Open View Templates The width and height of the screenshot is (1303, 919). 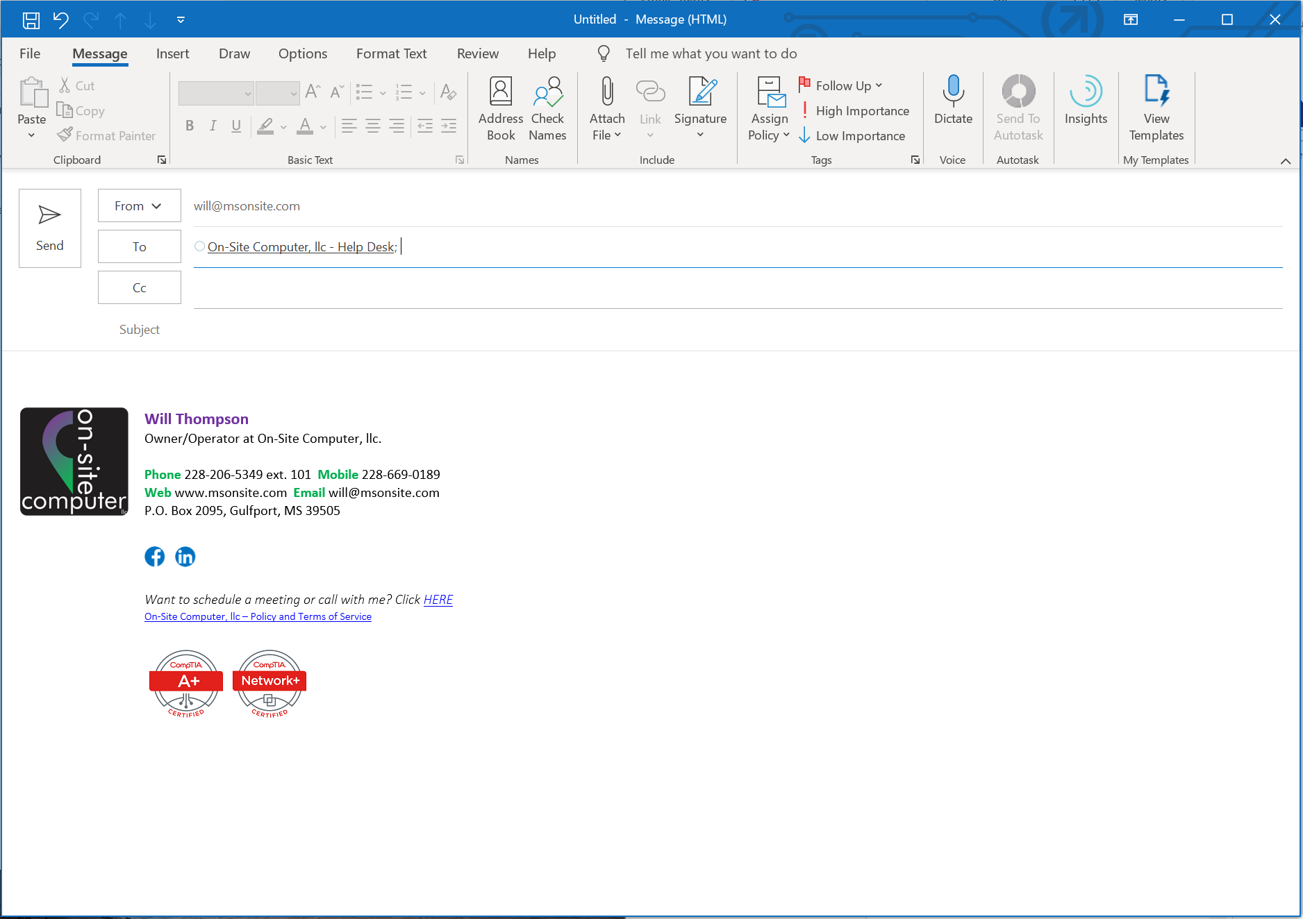[x=1156, y=109]
